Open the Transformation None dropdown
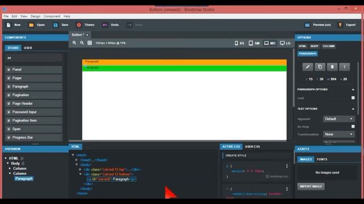 pos(339,134)
